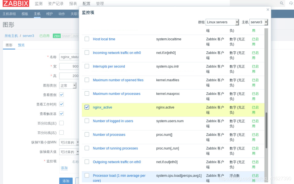Check Maximum number of processes checkbox
Viewport: 294px width, 184px height.
87,94
